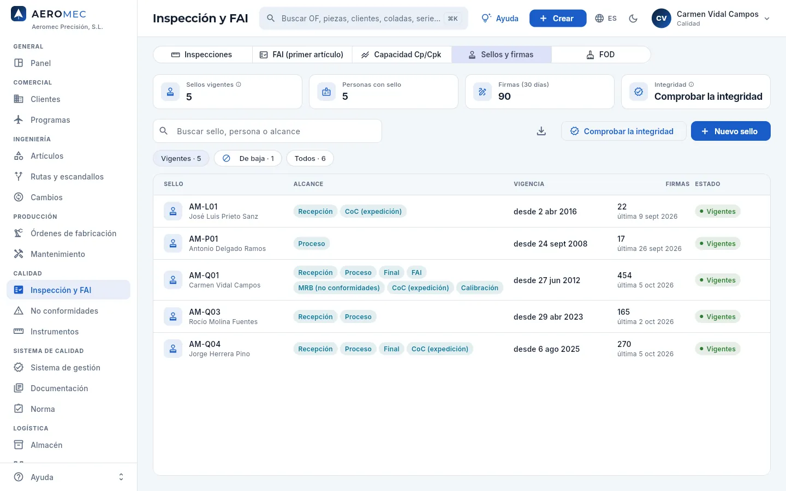Click the stamp icon for AM-P01
This screenshot has width=786, height=491.
[x=173, y=244]
